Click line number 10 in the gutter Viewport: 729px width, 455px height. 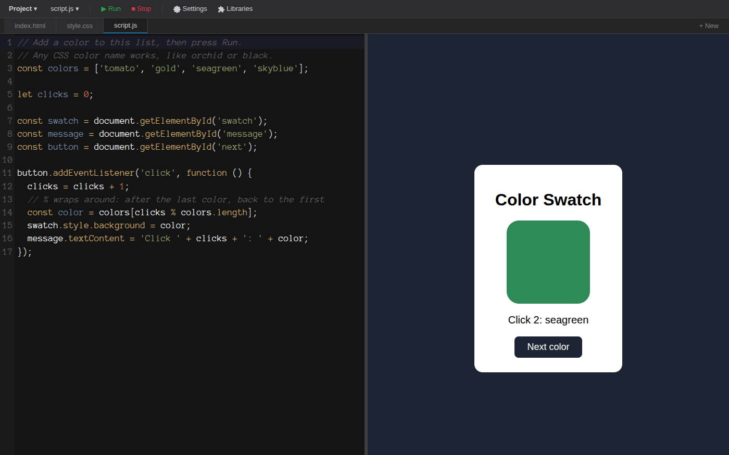point(7,160)
